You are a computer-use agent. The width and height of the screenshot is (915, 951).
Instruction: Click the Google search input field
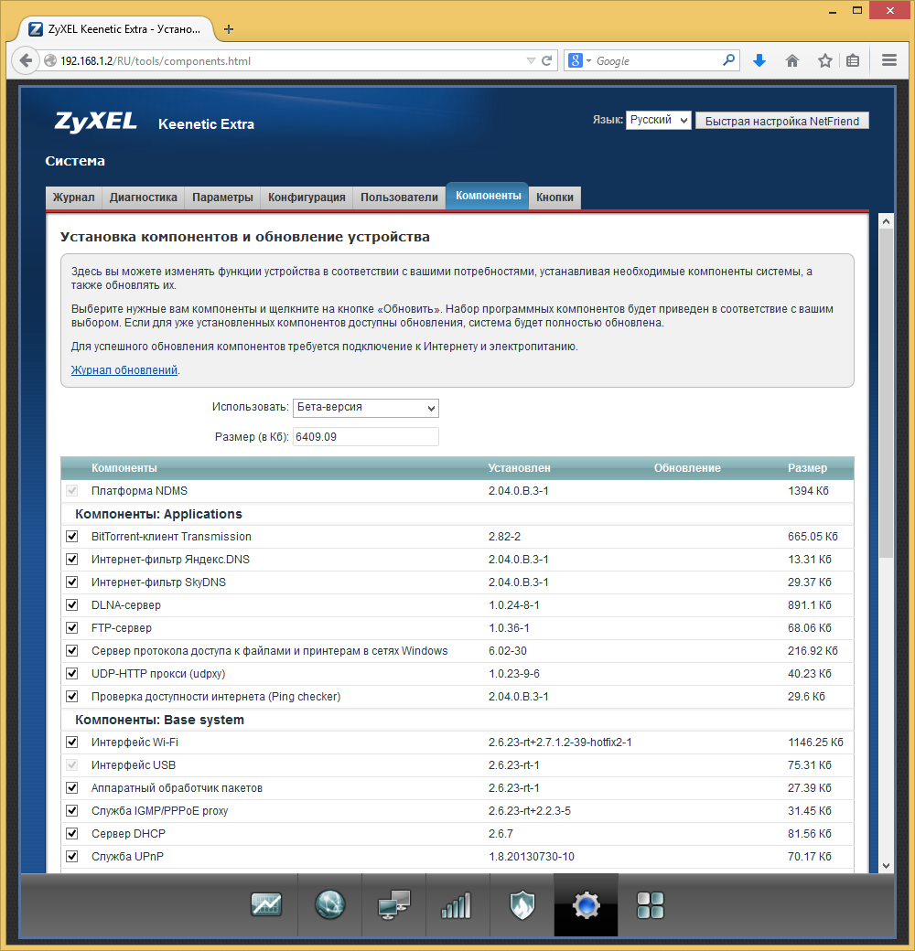point(657,60)
